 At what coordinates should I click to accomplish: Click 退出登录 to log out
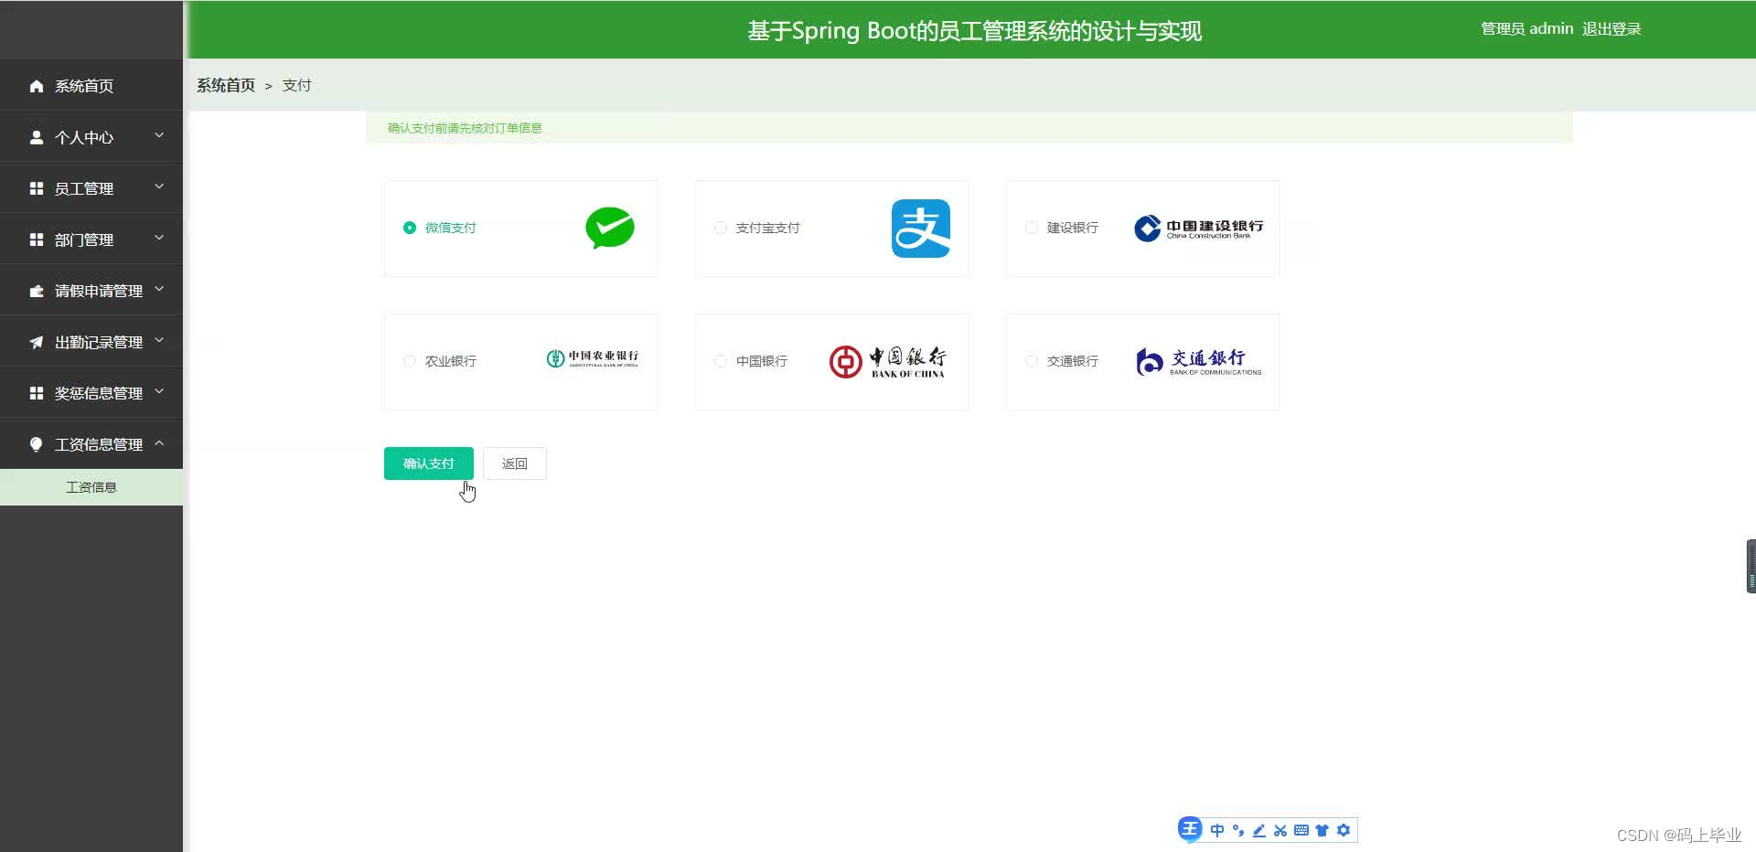[1611, 28]
